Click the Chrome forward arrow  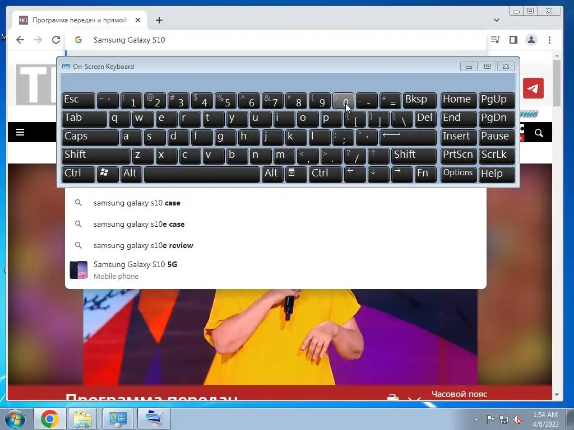(x=38, y=40)
